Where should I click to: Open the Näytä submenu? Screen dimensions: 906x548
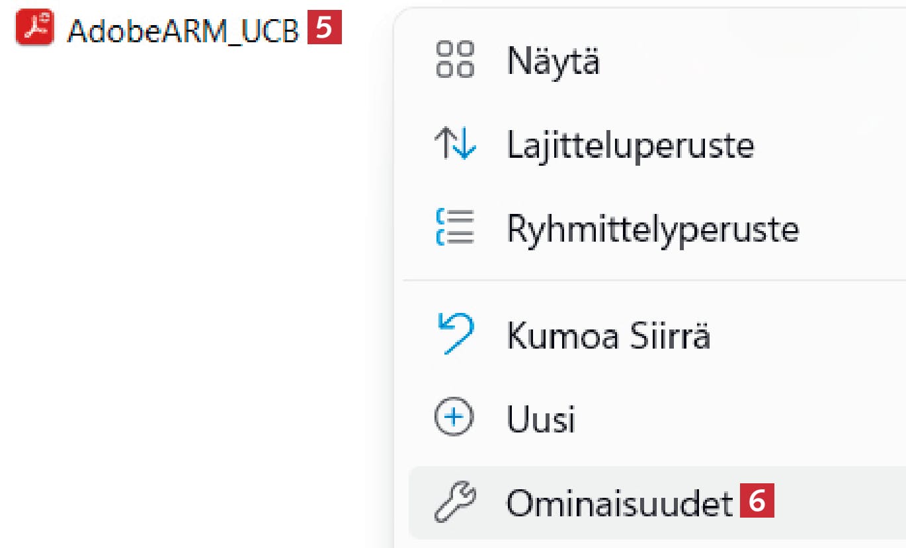coord(553,61)
